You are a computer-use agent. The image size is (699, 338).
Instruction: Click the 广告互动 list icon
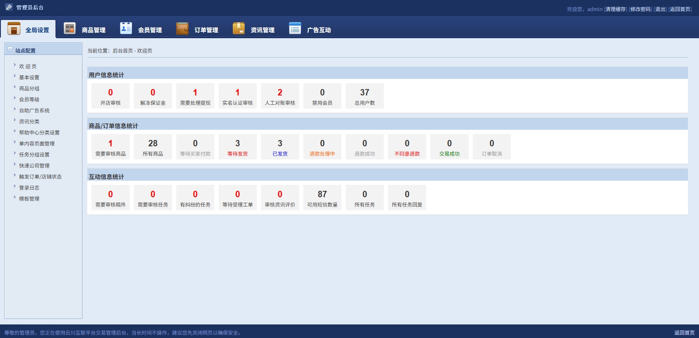(x=295, y=28)
